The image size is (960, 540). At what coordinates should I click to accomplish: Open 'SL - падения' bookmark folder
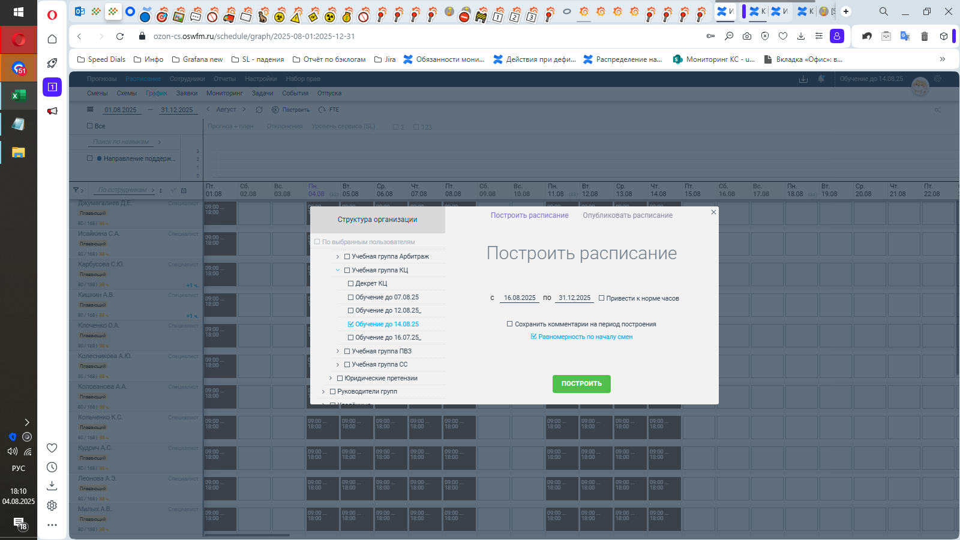pyautogui.click(x=257, y=59)
